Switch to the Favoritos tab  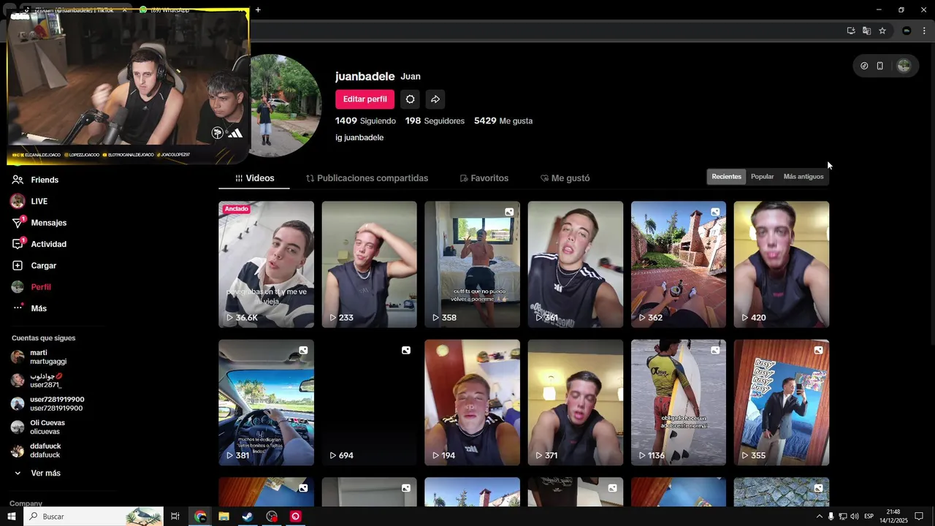pos(484,178)
